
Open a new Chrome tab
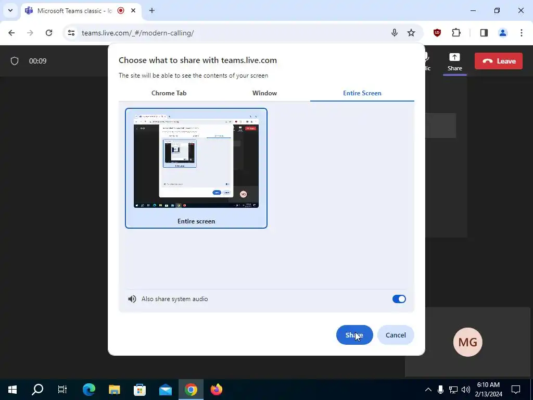point(152,10)
